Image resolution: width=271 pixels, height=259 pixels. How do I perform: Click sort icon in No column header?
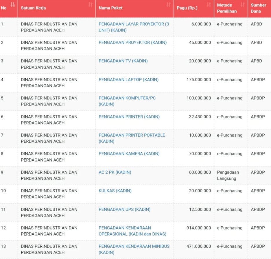point(12,5)
